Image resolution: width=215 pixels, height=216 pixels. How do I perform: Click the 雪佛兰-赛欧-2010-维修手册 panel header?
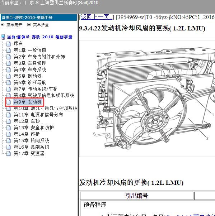click(39, 18)
